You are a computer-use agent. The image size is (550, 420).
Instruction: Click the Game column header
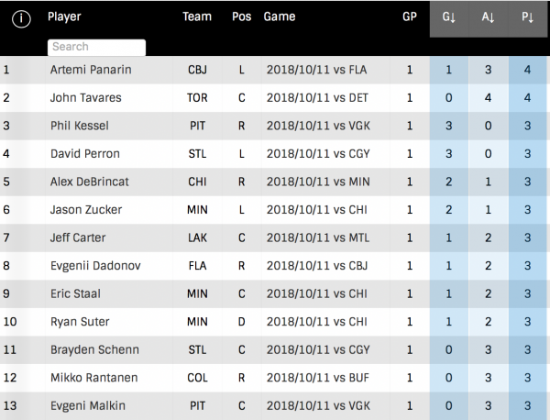(279, 17)
